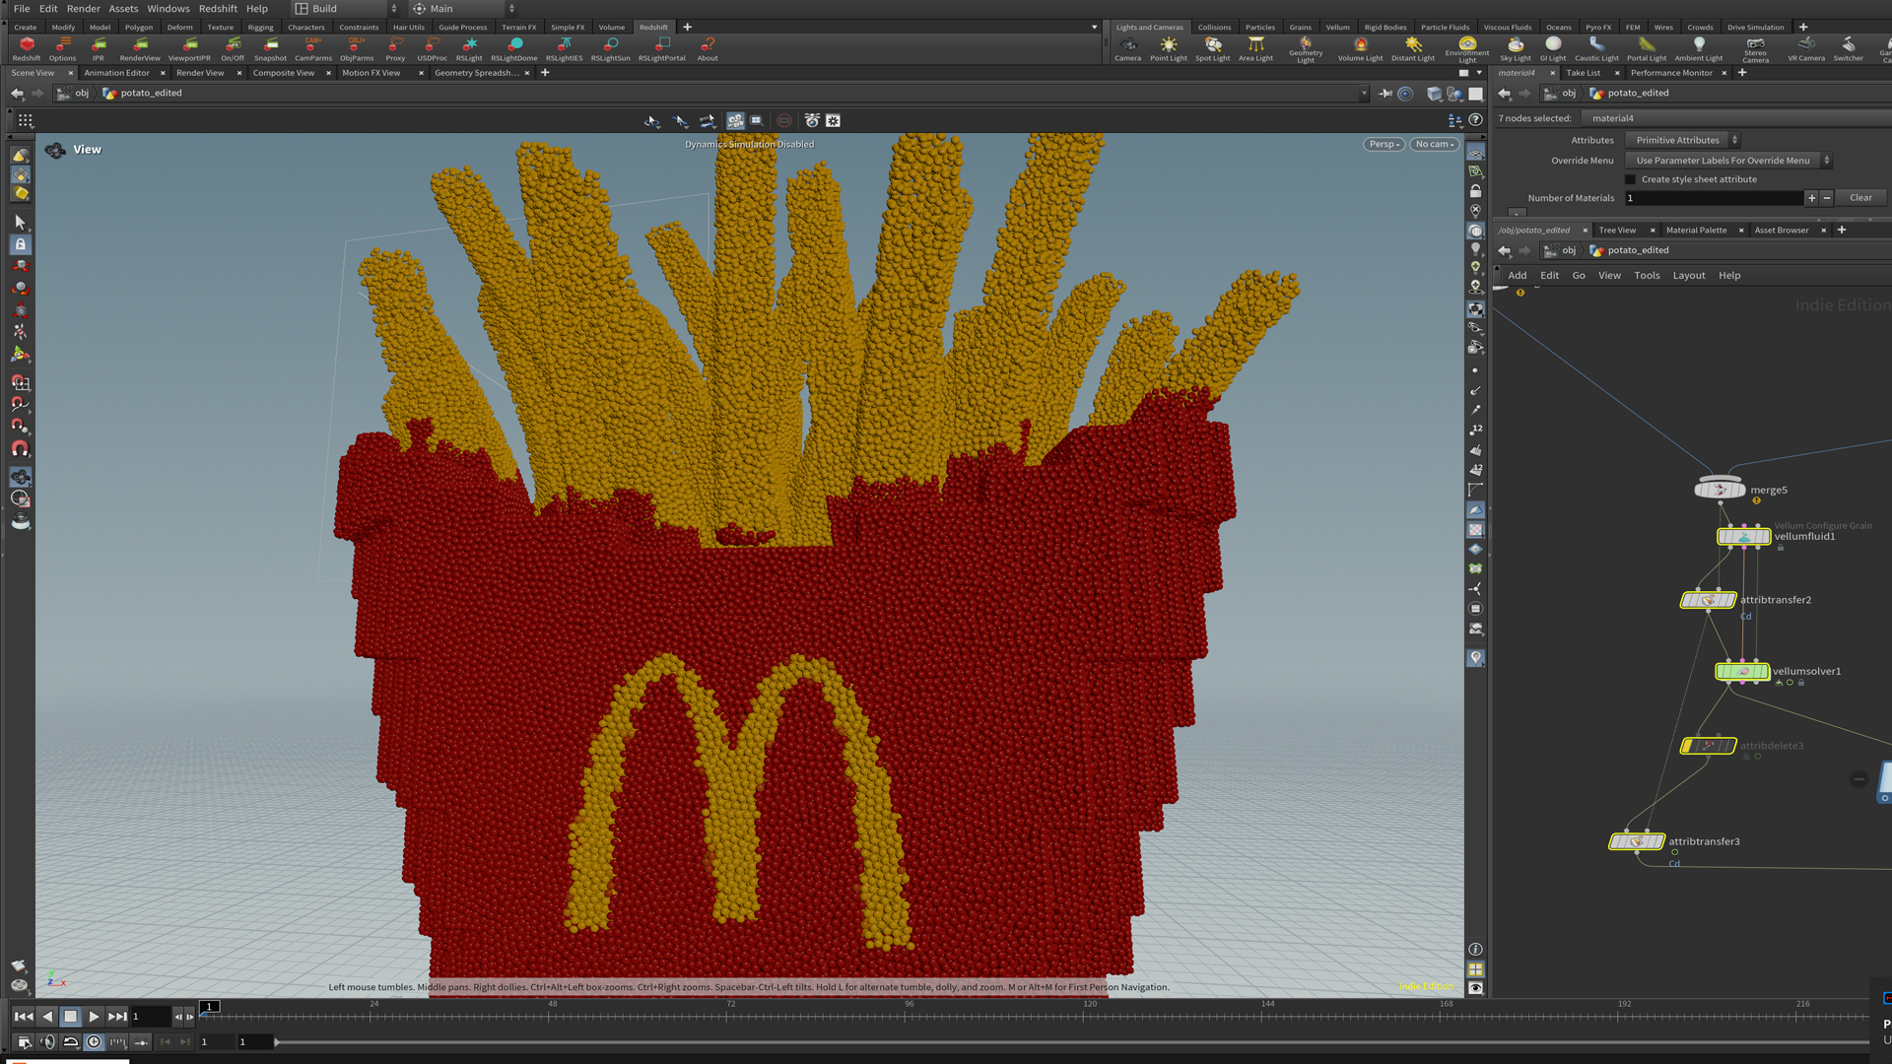This screenshot has height=1064, width=1892.
Task: Select the merge5 node
Action: coord(1720,490)
